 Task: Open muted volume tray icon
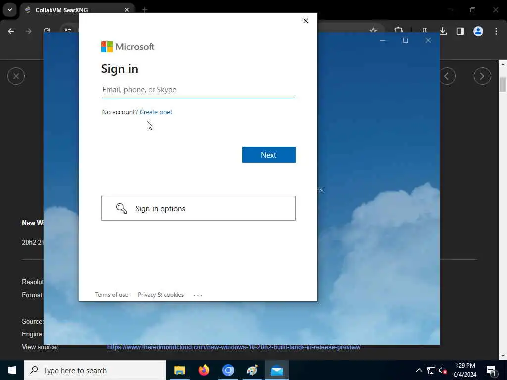click(x=443, y=370)
